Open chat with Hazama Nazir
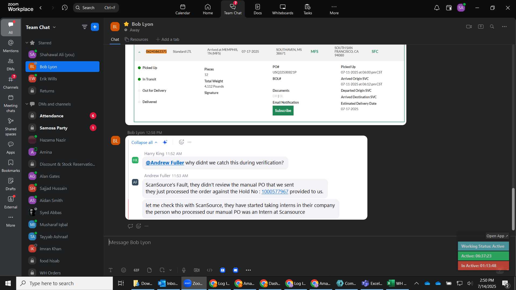 [62, 140]
